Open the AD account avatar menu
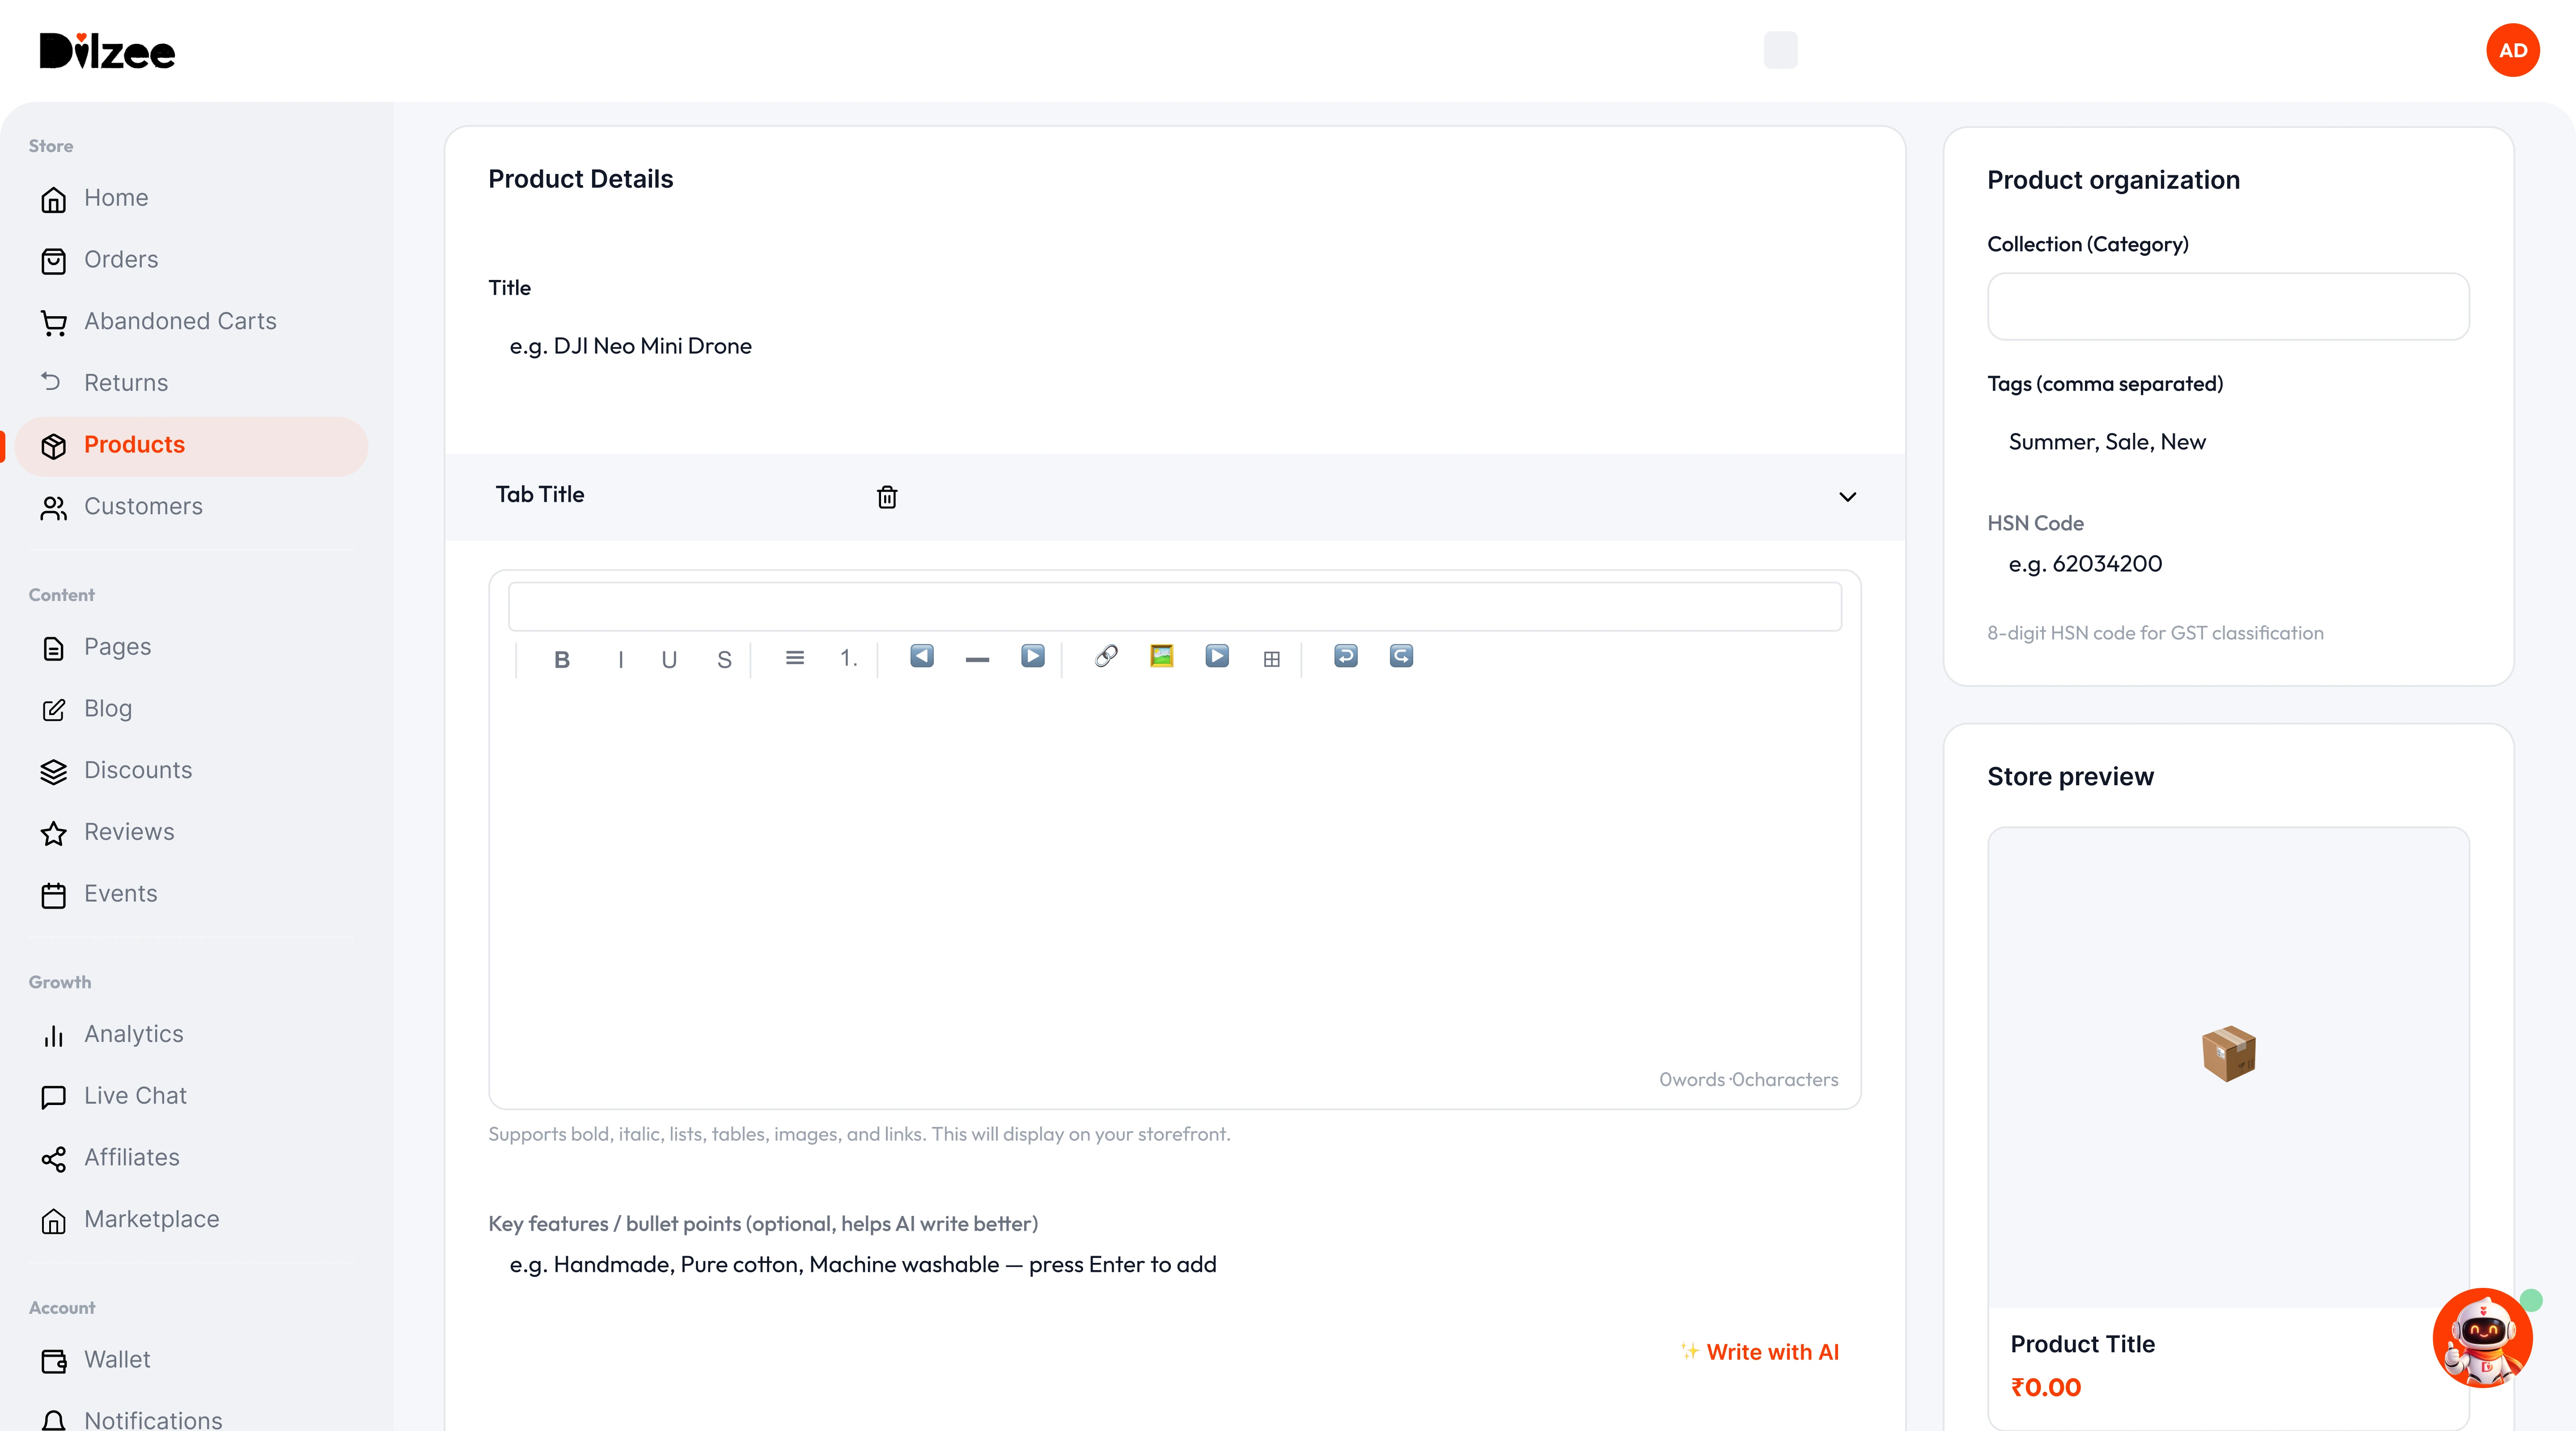Viewport: 2576px width, 1431px height. tap(2512, 50)
